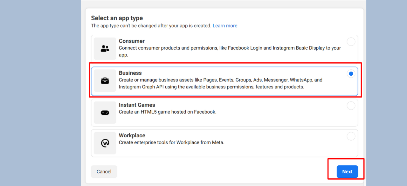This screenshot has width=407, height=186.
Task: Open the Learn more link
Action: click(x=225, y=26)
